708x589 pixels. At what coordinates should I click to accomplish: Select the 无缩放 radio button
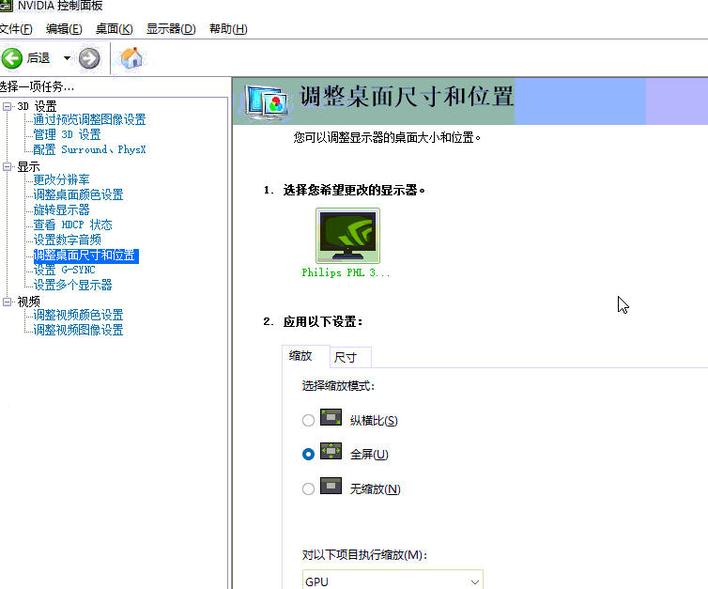[x=308, y=488]
